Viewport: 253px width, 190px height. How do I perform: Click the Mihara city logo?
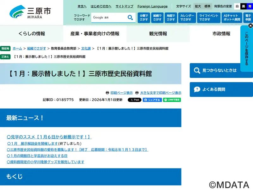(x=30, y=12)
